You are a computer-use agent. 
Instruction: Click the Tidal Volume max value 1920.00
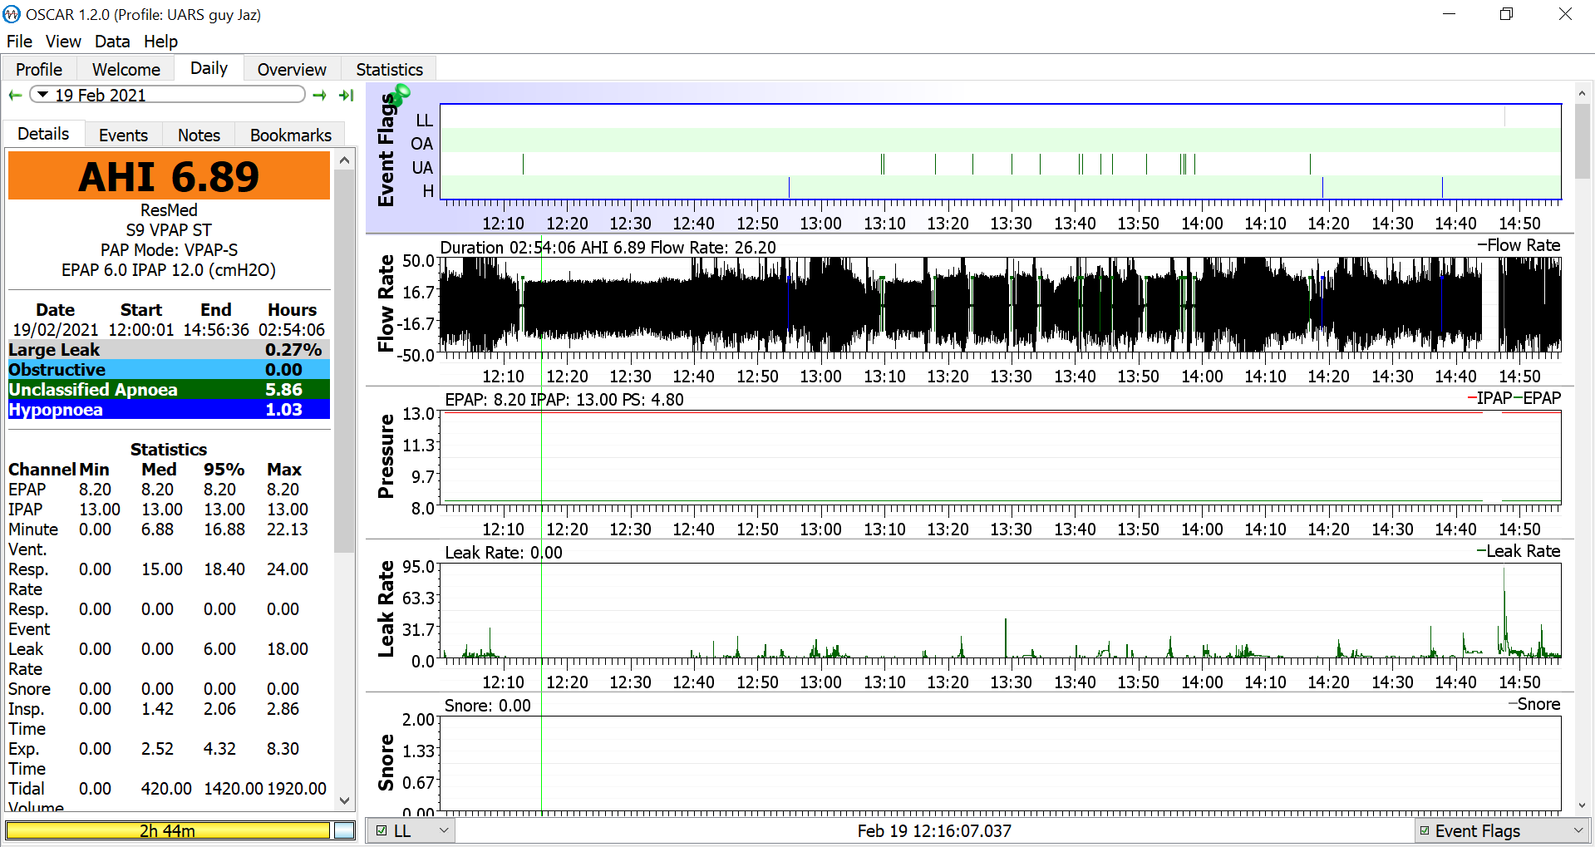coord(297,789)
